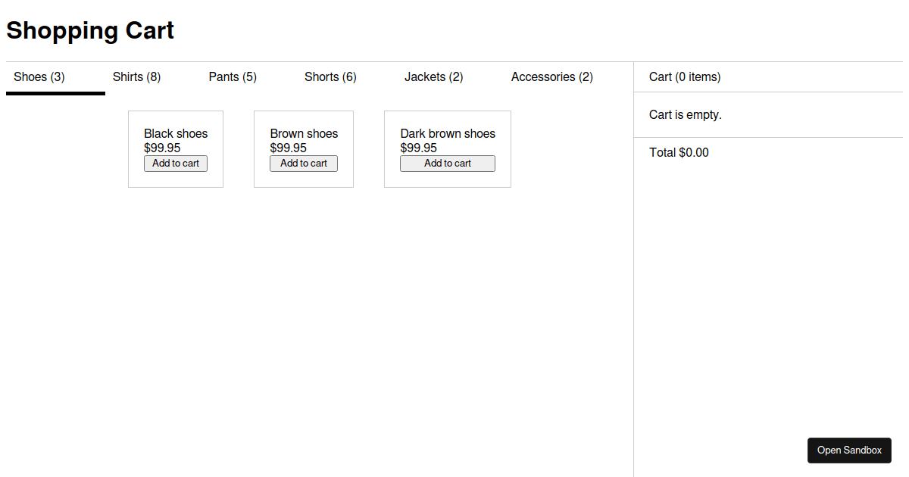Add Dark brown shoes to cart
This screenshot has width=909, height=477.
448,164
